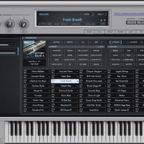This screenshot has width=144, height=144.
Task: Toggle the CATEGORY view button
Action: tap(115, 42)
